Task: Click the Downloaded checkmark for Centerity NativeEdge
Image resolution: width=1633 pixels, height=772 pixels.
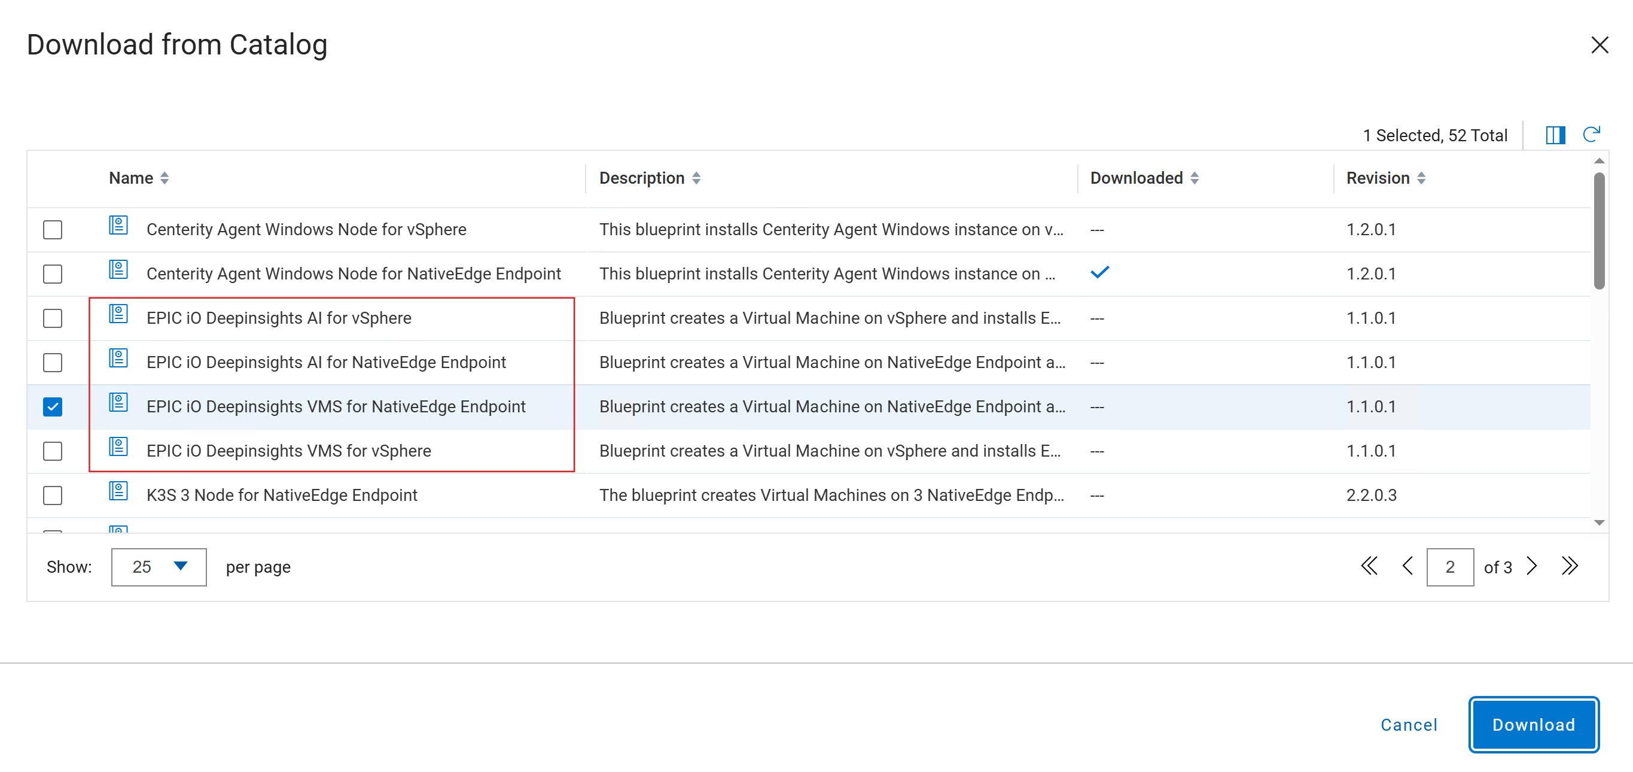Action: [x=1100, y=273]
